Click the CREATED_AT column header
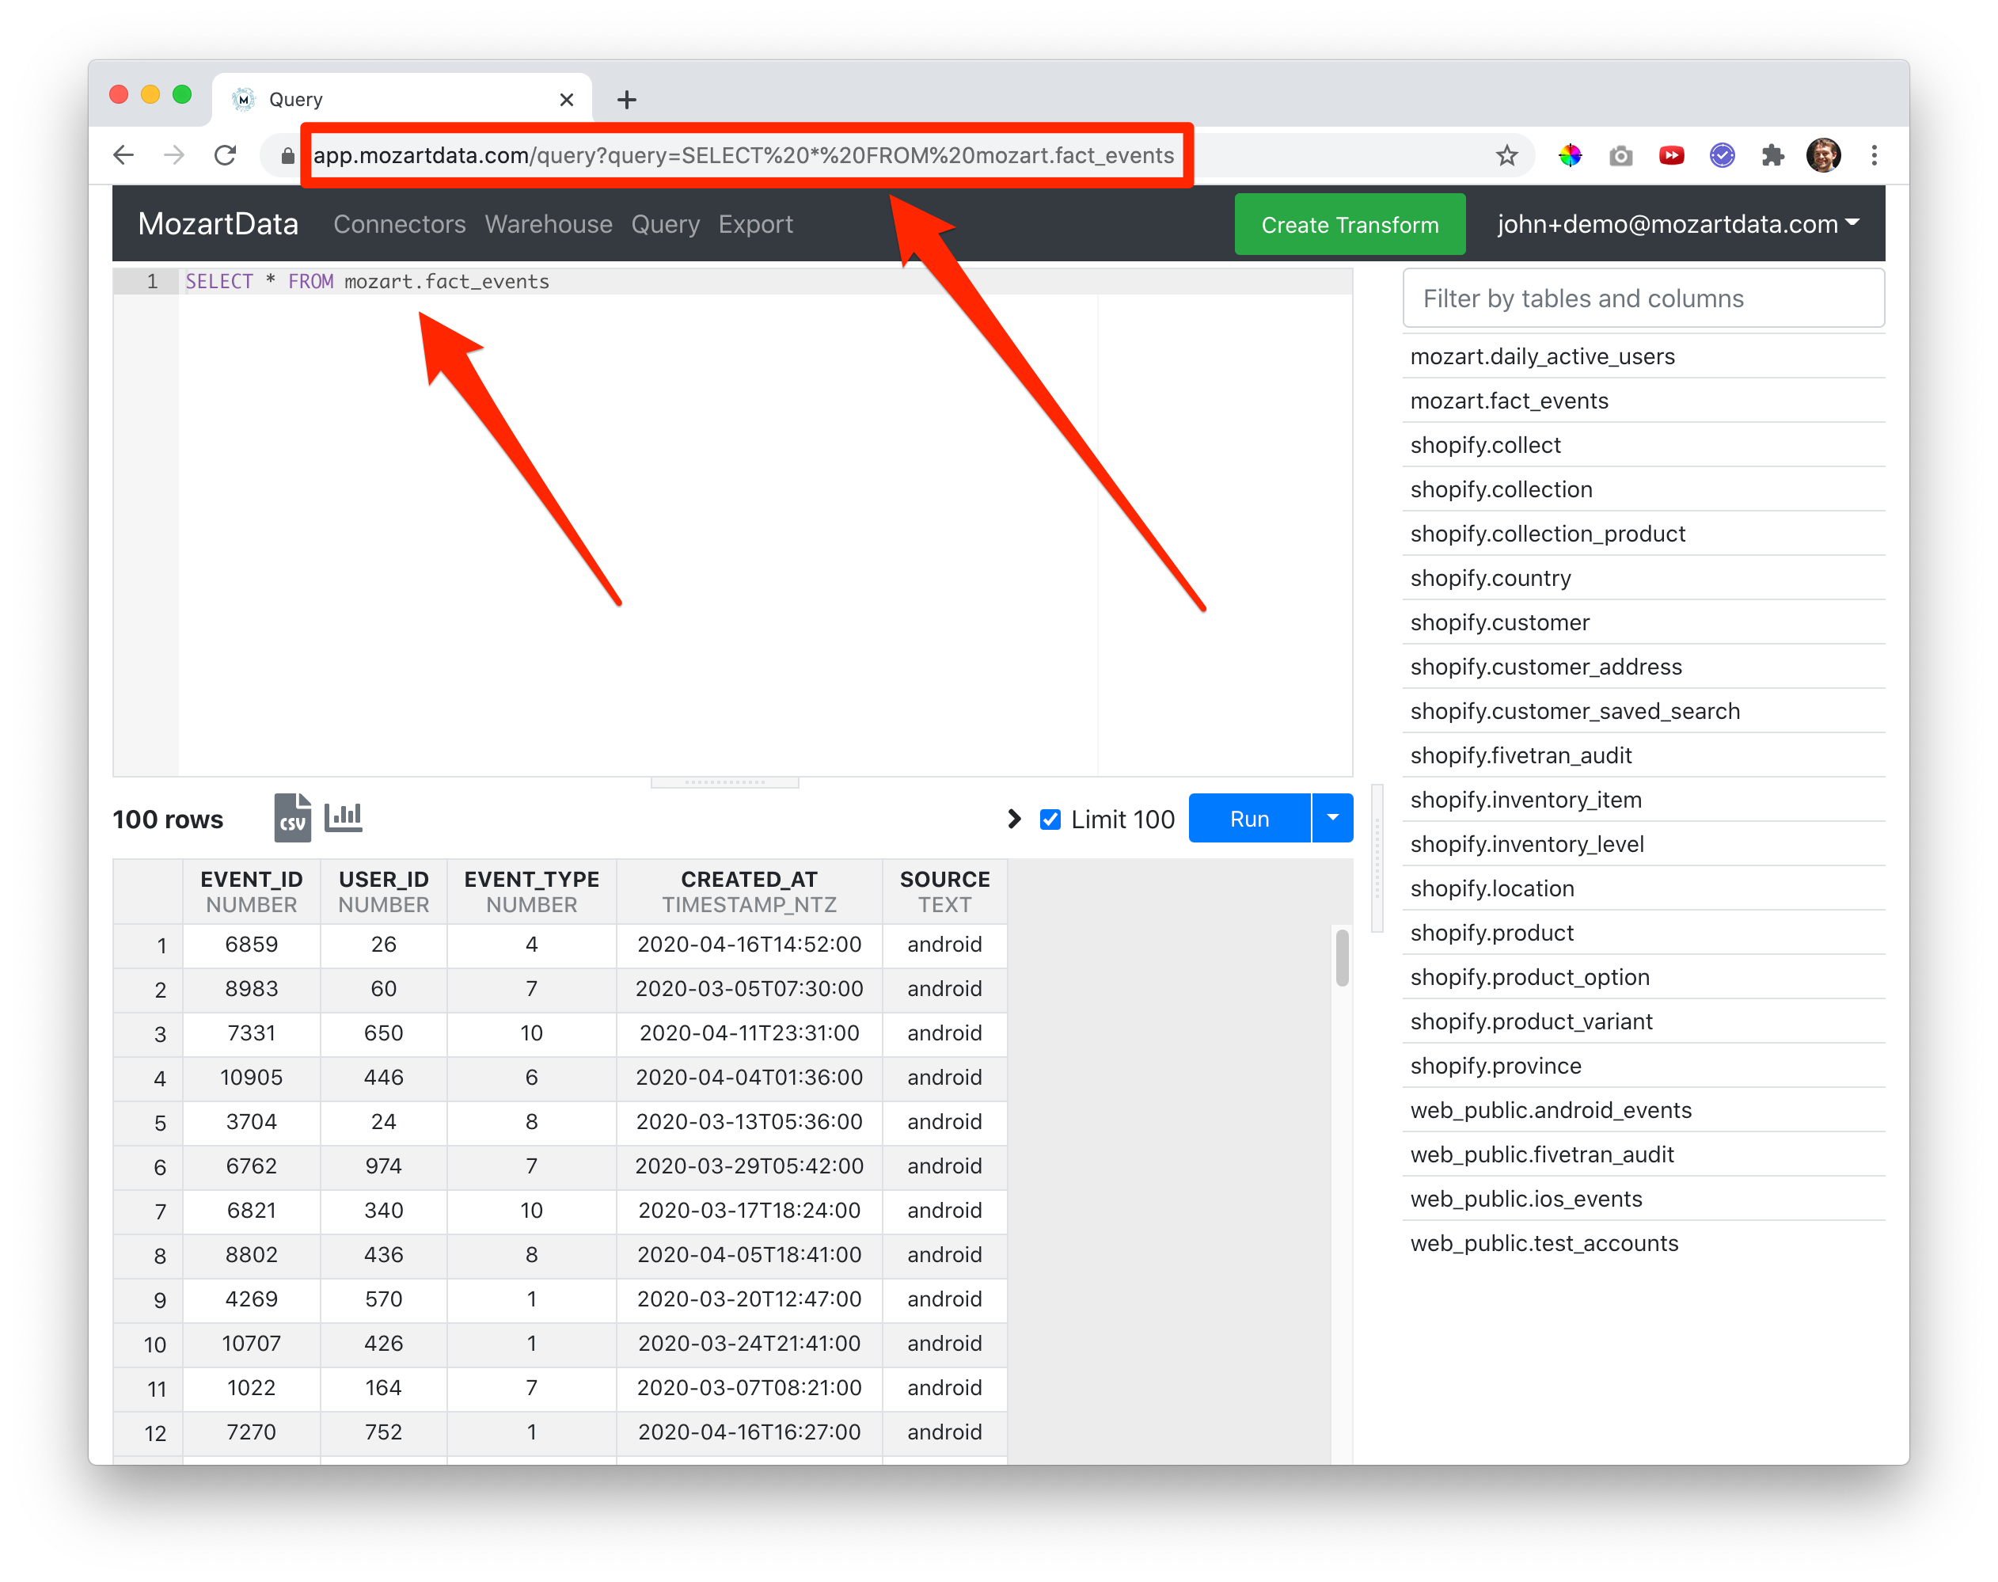Viewport: 1998px width, 1582px height. point(749,891)
